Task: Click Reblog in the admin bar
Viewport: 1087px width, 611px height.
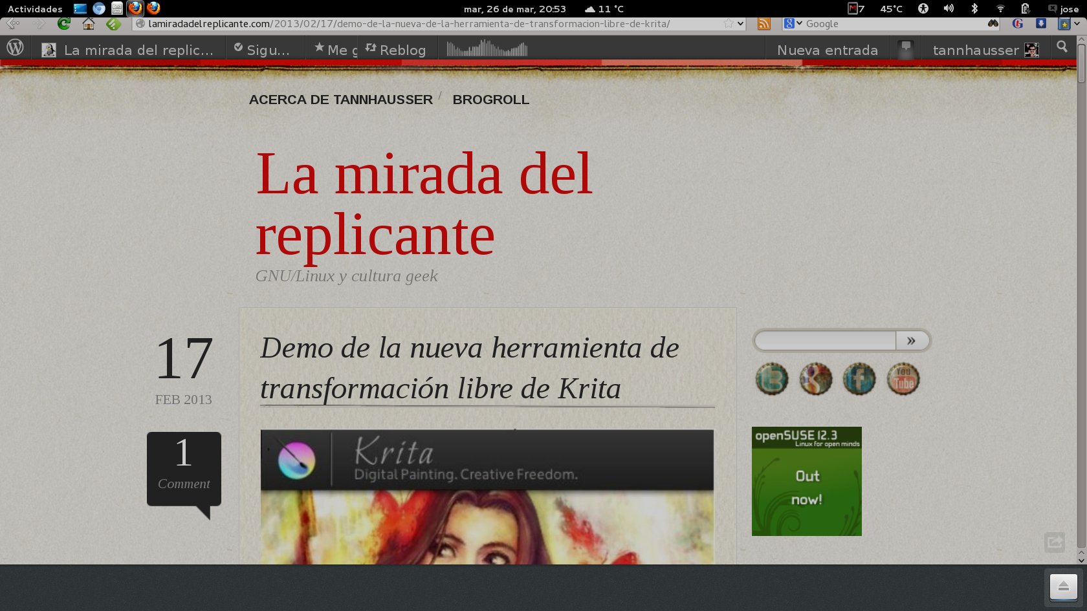Action: [395, 50]
